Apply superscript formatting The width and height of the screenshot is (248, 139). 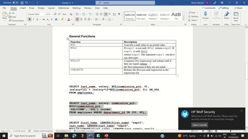click(52, 19)
